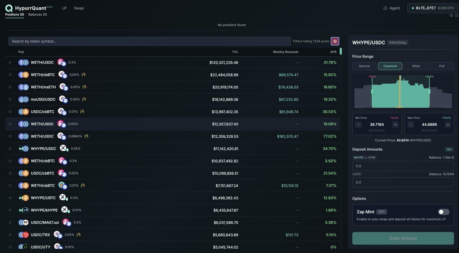Open the pool filters icon button
The width and height of the screenshot is (459, 253).
pyautogui.click(x=335, y=41)
